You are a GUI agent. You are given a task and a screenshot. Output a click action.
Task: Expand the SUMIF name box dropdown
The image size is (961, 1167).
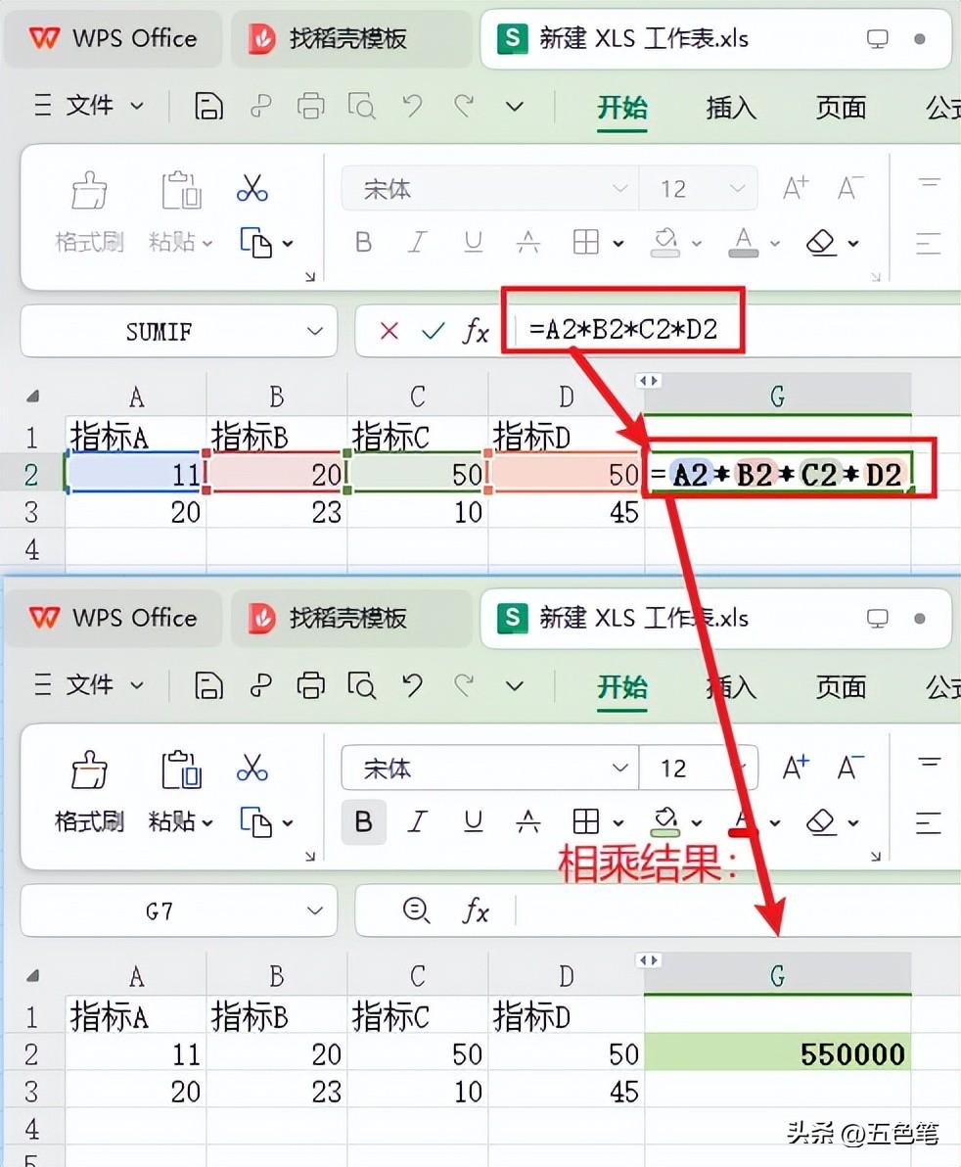click(x=315, y=331)
